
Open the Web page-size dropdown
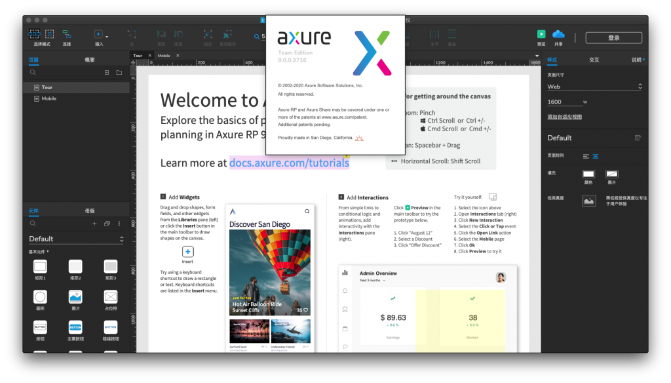[x=595, y=87]
